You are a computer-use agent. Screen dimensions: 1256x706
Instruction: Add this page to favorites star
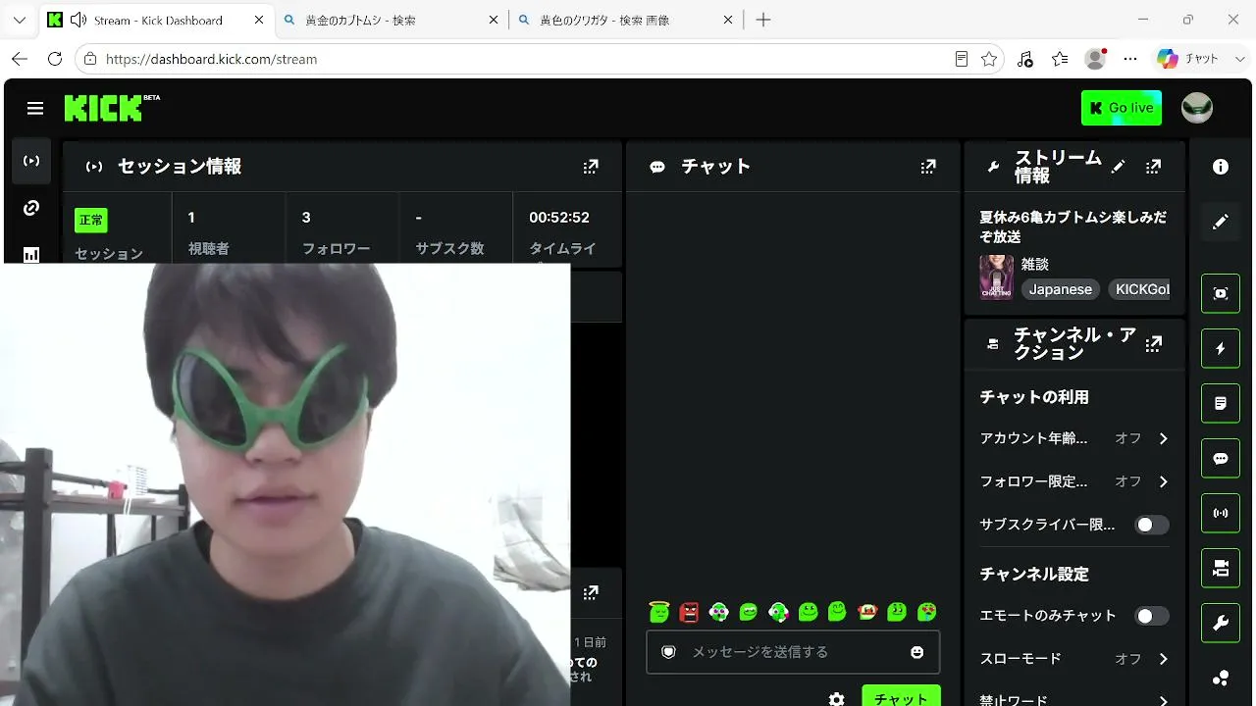[x=989, y=59]
